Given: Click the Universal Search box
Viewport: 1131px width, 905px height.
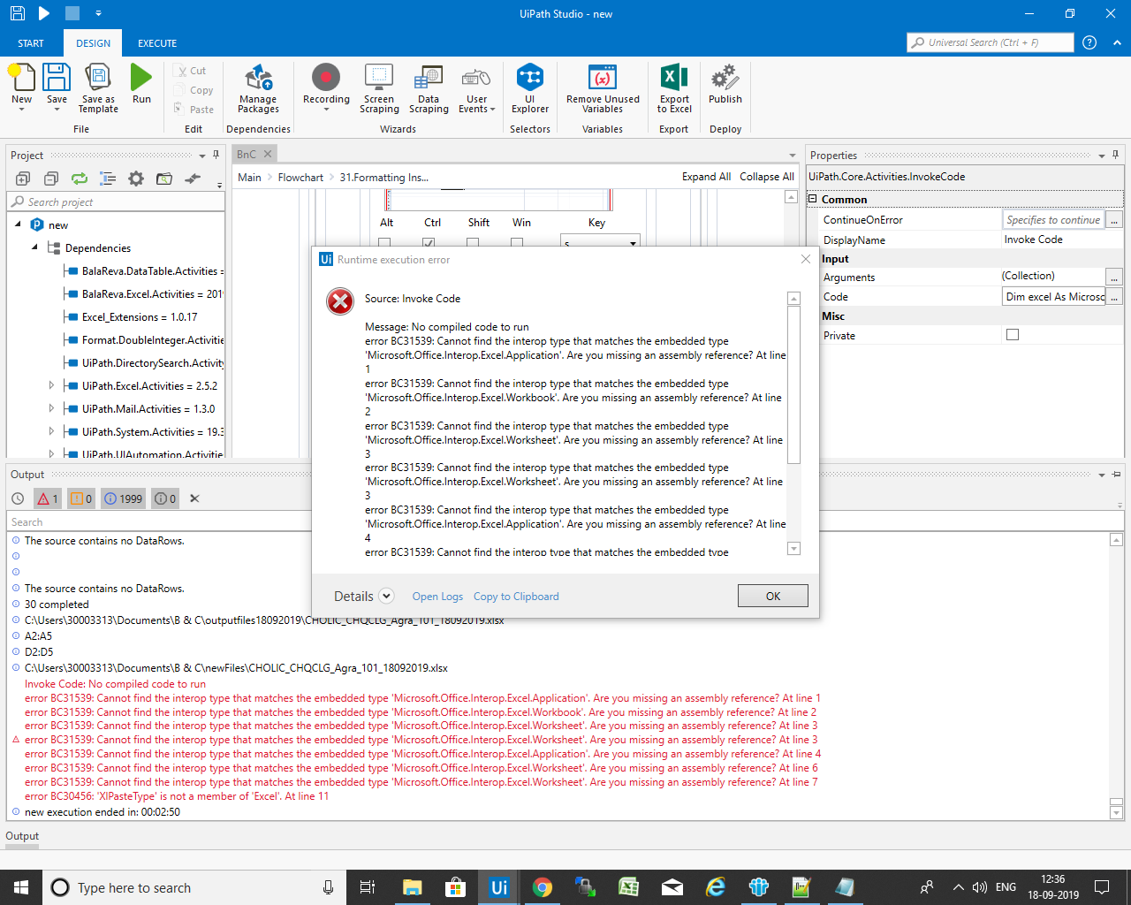Looking at the screenshot, I should [x=991, y=42].
